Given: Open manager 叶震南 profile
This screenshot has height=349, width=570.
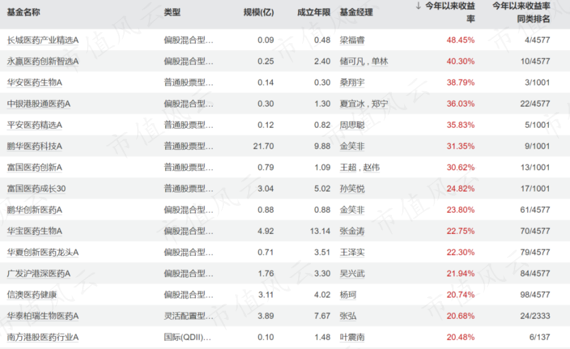Looking at the screenshot, I should click(352, 337).
